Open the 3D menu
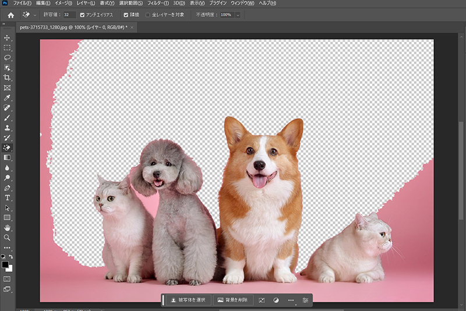This screenshot has width=466, height=311. tap(179, 3)
